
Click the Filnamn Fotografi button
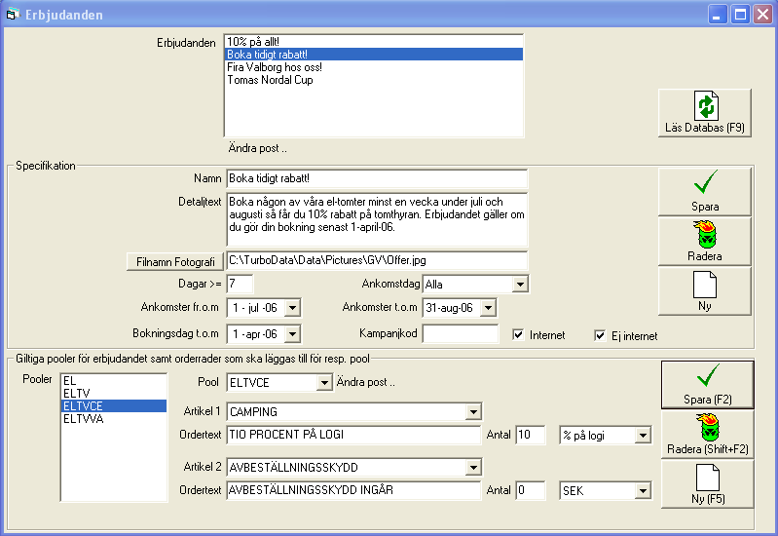point(175,261)
